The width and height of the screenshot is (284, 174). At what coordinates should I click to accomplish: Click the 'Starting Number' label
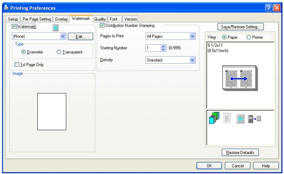pos(114,48)
